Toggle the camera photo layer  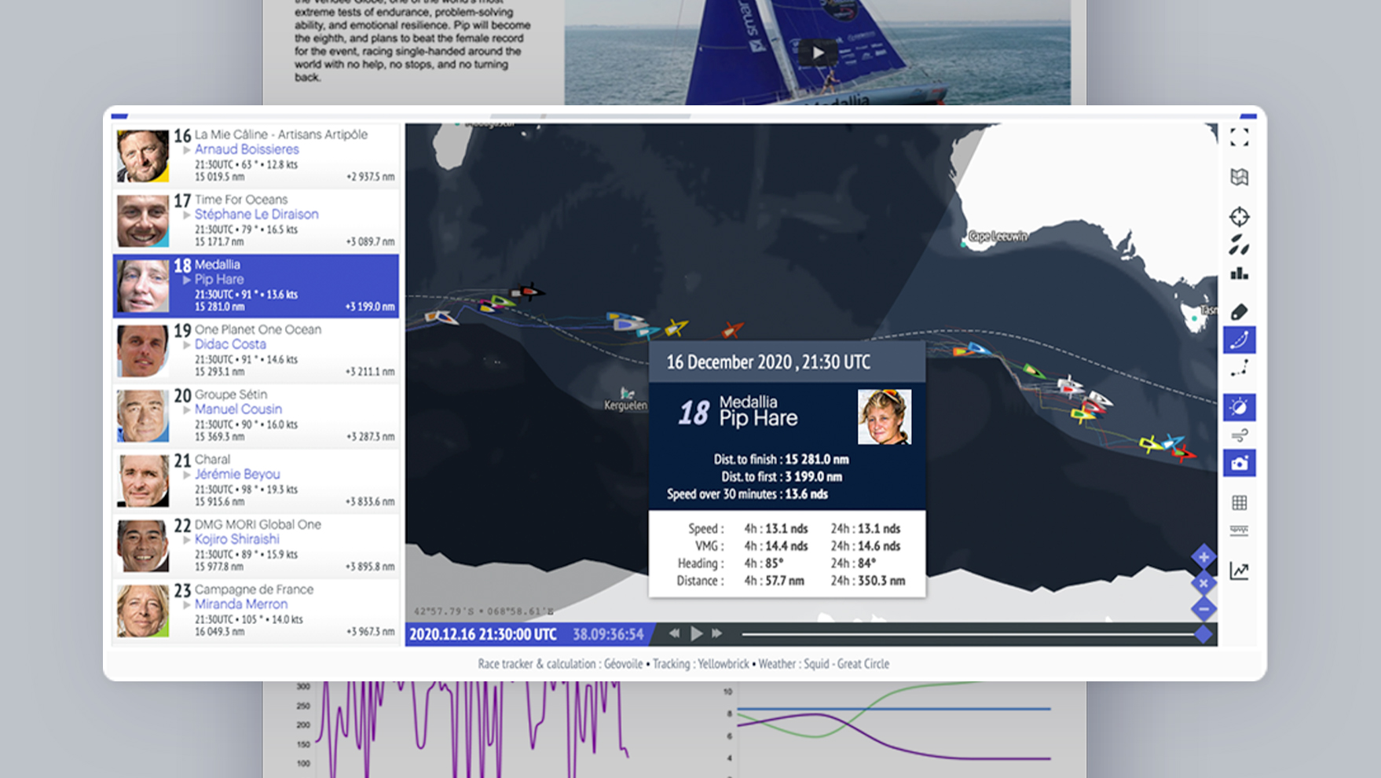1239,464
